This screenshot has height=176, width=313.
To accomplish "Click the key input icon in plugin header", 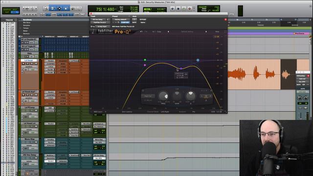I will [x=92, y=26].
